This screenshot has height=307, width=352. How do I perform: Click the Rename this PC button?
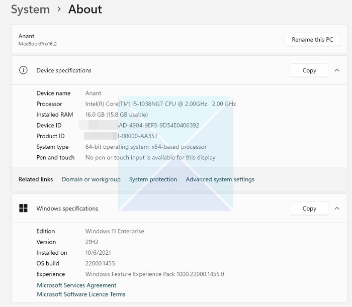click(x=312, y=40)
